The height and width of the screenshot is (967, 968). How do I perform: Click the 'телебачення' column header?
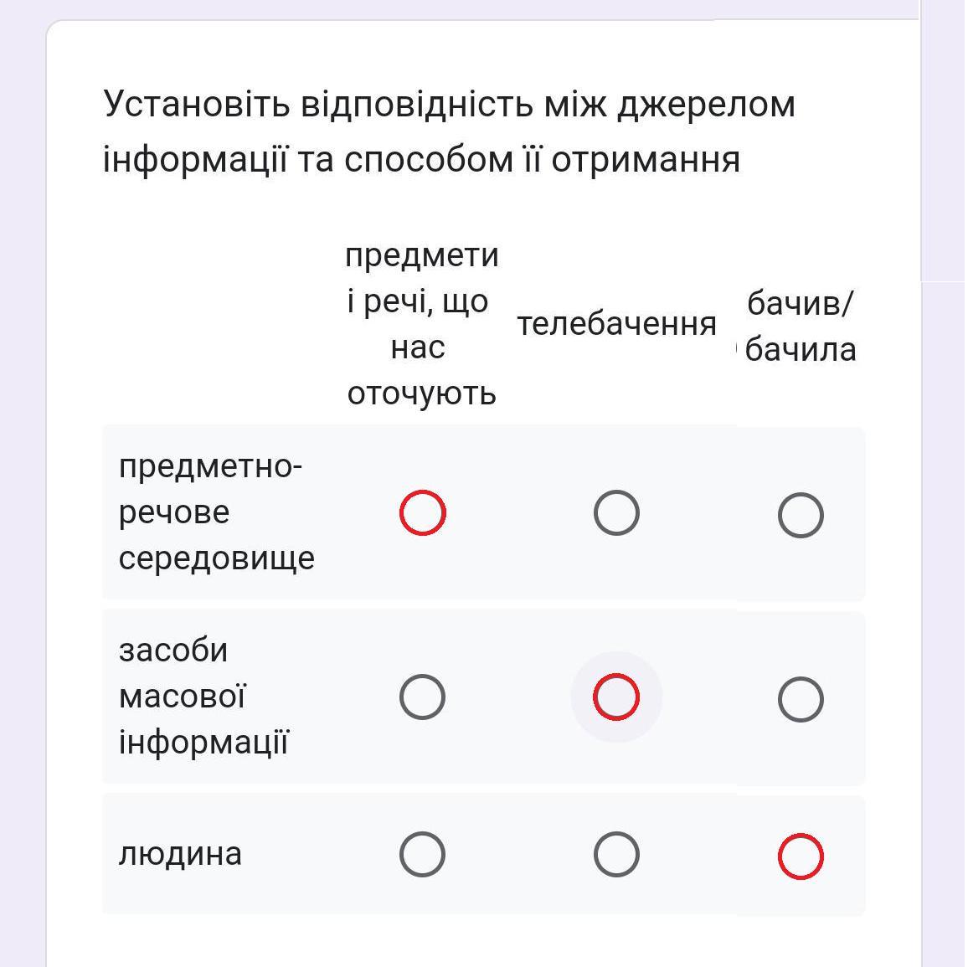pyautogui.click(x=616, y=324)
